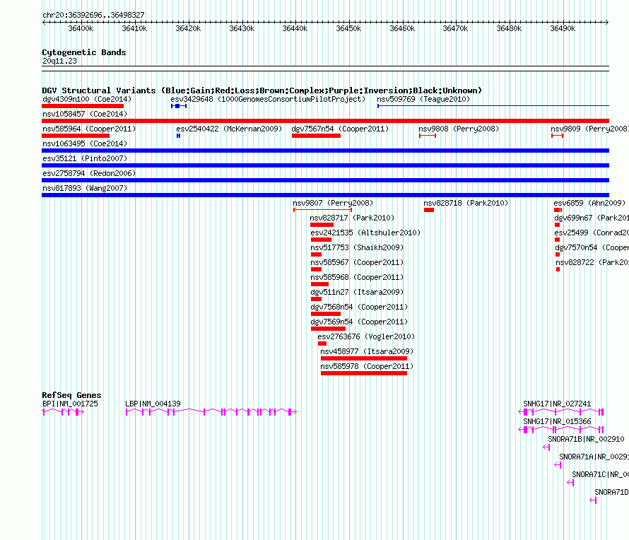Click the dgv7568n54 (Cooper2011) label

click(359, 307)
